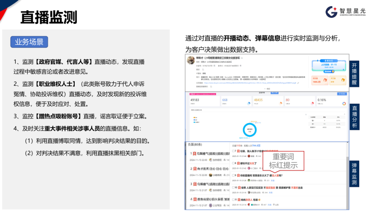Click the blue pie icon on the 668 card
The height and width of the screenshot is (211, 375).
pyautogui.click(x=249, y=103)
